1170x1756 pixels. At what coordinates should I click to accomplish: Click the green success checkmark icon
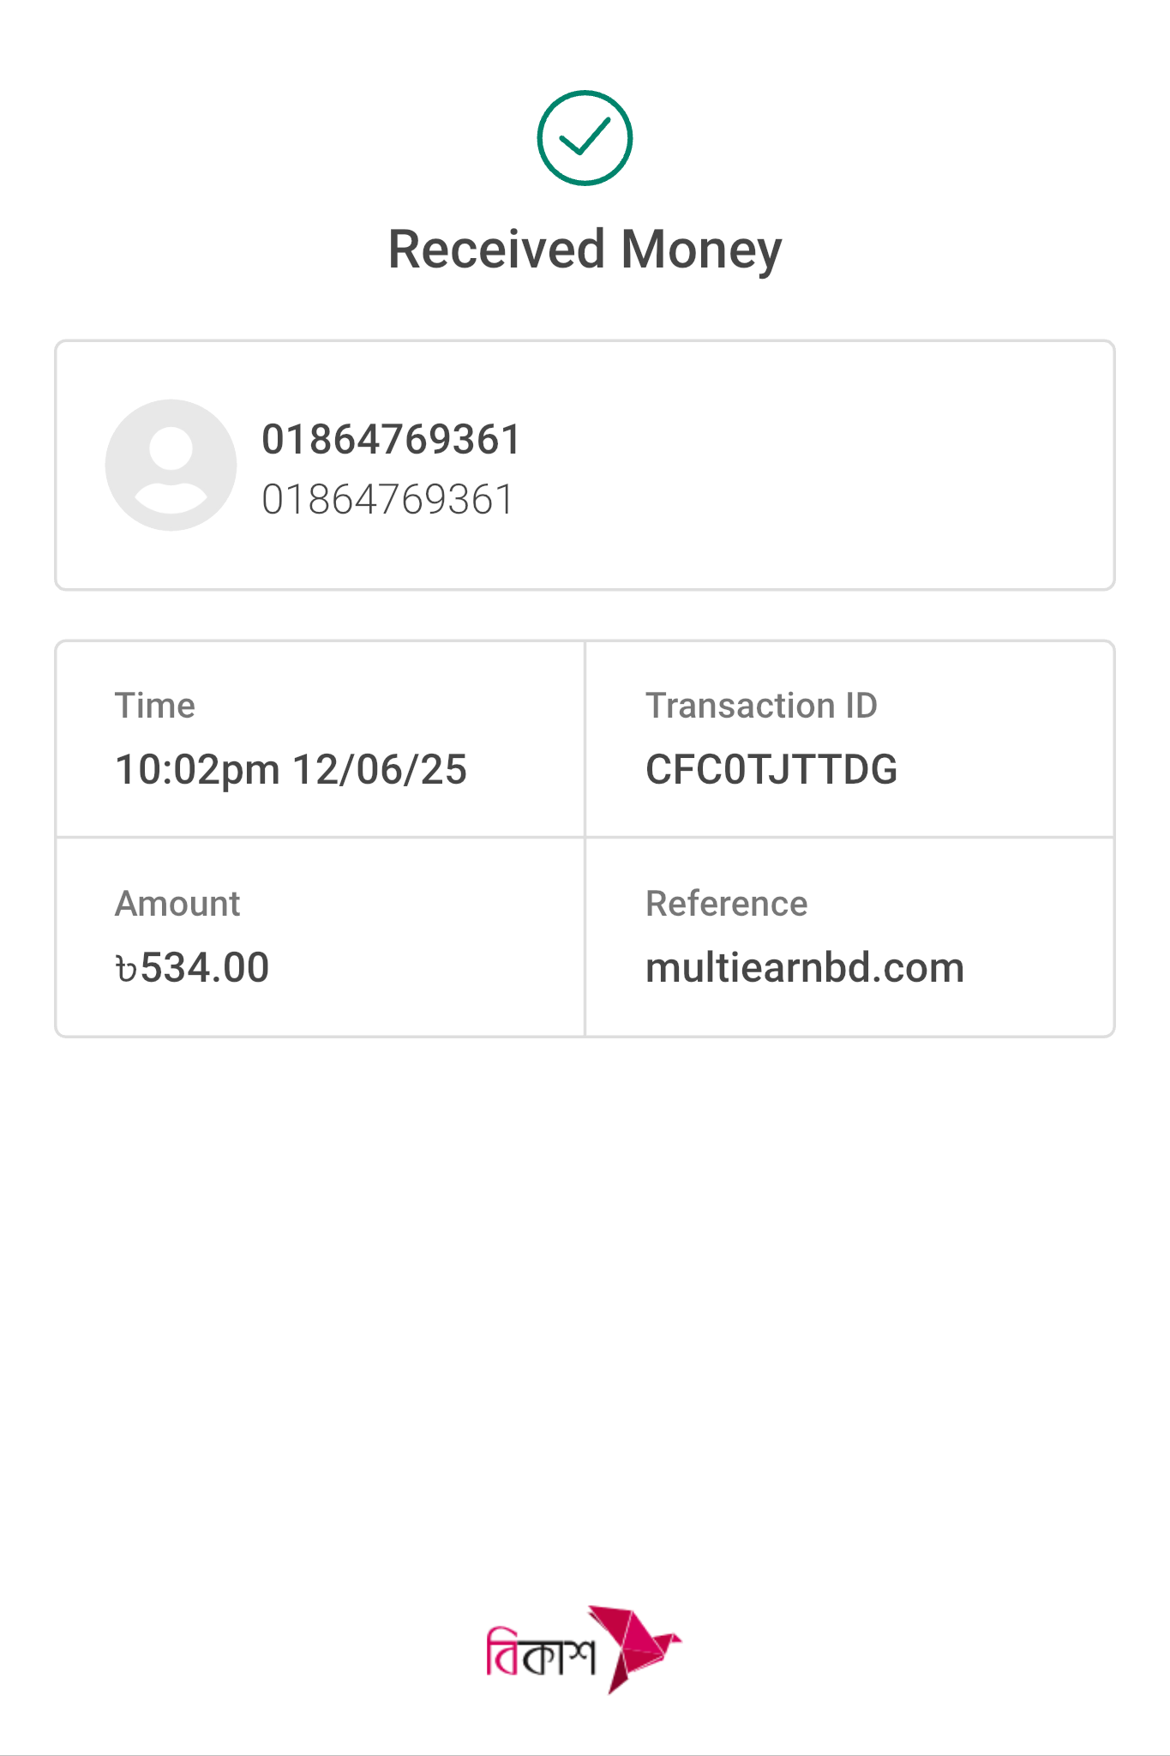(x=585, y=138)
